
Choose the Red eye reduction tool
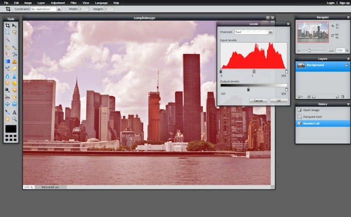pyautogui.click(x=8, y=98)
